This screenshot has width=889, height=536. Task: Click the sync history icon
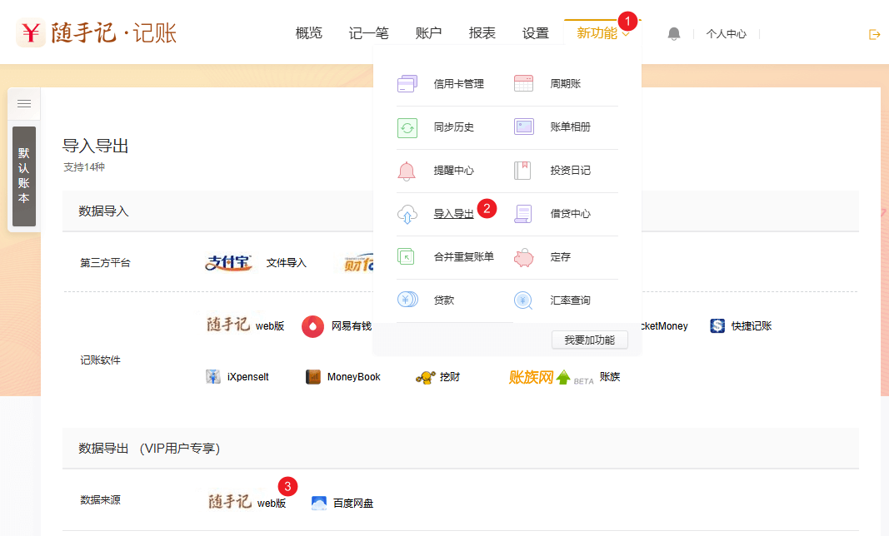407,127
